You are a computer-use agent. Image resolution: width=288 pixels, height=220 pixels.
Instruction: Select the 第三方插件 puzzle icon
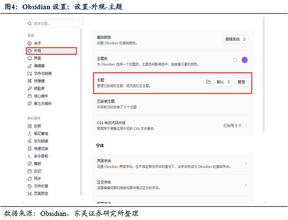(30, 104)
